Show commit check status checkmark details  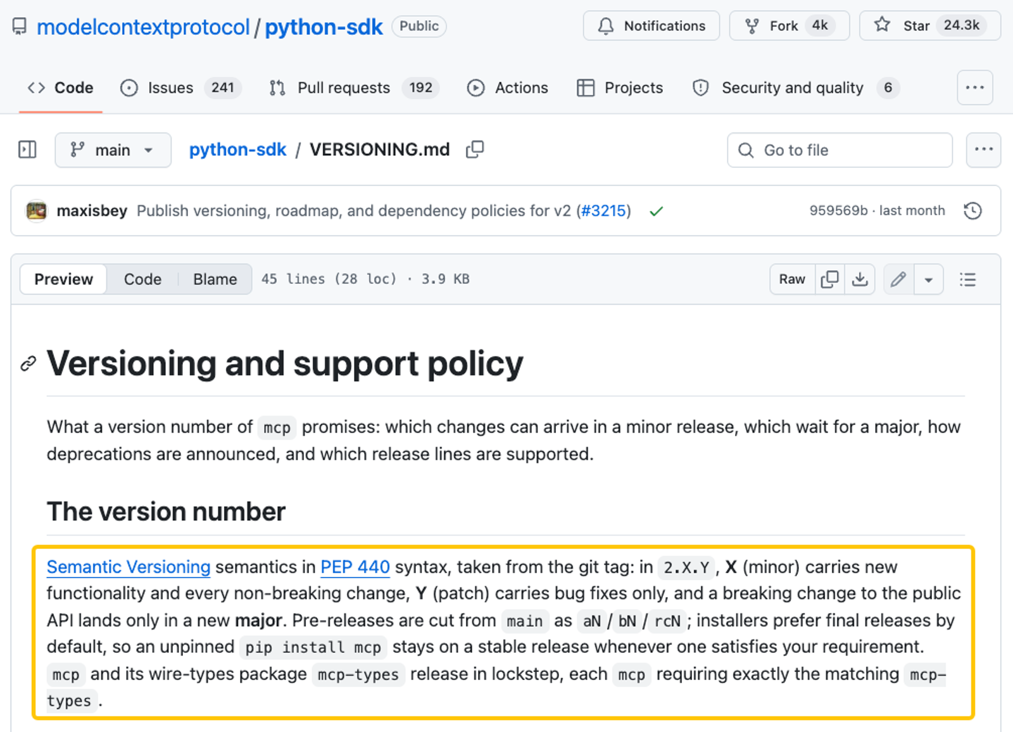click(656, 211)
